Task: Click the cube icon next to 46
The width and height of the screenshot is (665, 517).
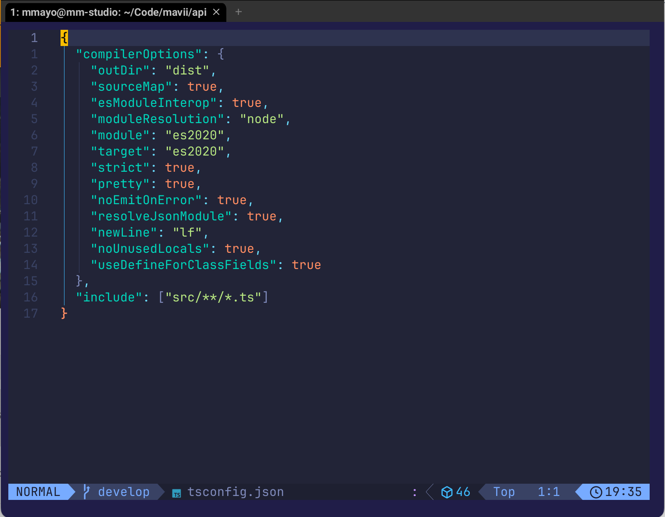Action: pos(447,492)
